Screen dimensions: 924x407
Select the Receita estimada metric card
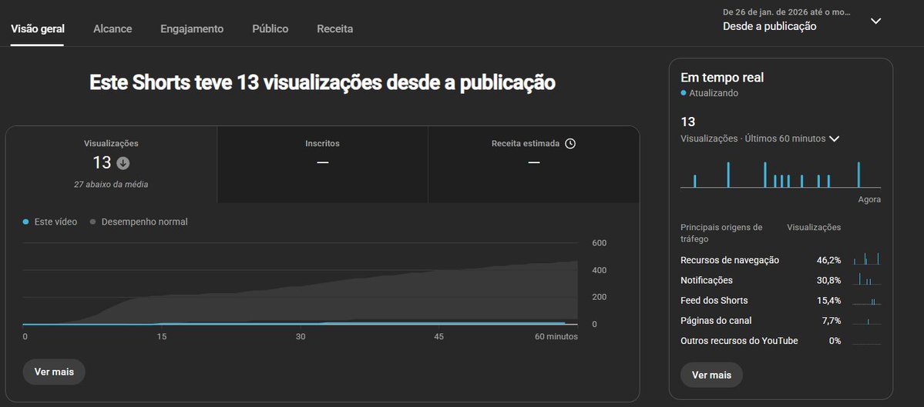(x=534, y=165)
